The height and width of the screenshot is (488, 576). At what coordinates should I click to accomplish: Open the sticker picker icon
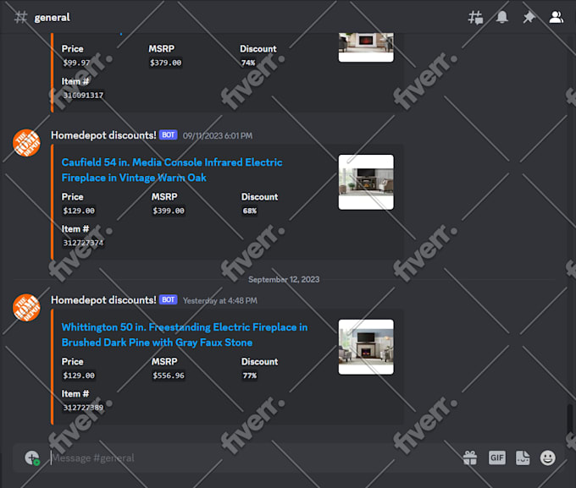pos(523,458)
